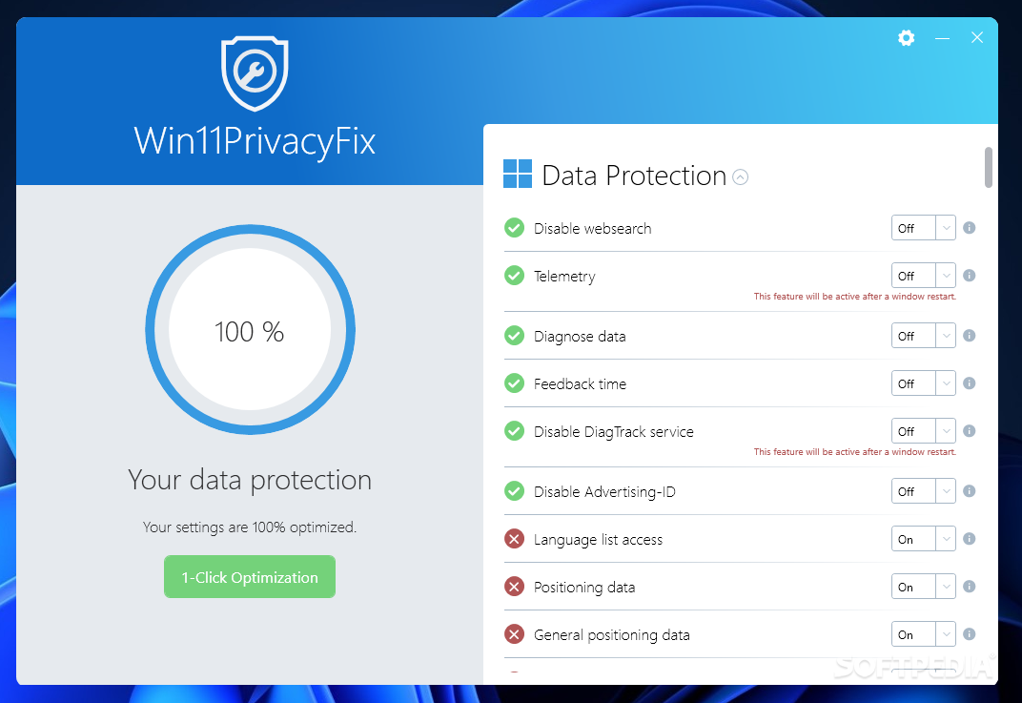Click the red X status for General positioning data
This screenshot has height=703, width=1022.
(514, 634)
